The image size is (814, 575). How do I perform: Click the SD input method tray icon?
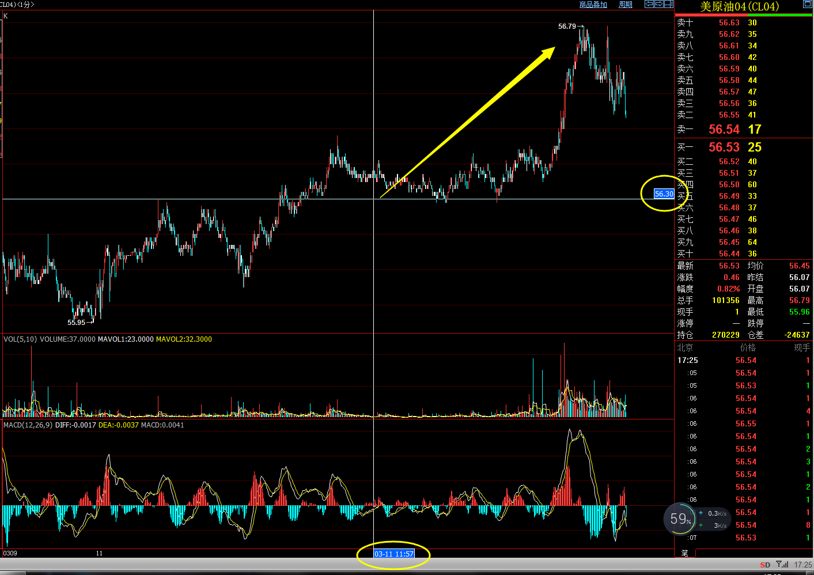point(765,565)
